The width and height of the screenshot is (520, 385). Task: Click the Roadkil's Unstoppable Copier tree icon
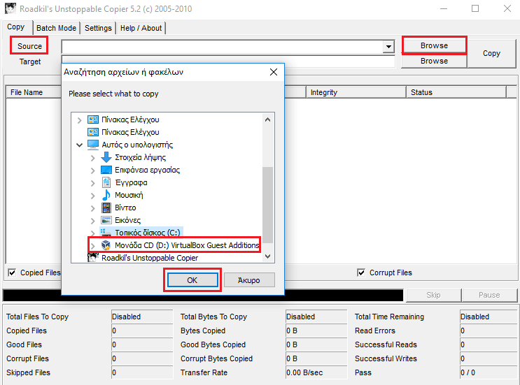[x=93, y=257]
